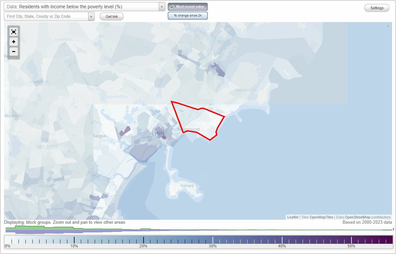Enable the '% change since 2k' view
The image size is (396, 254).
188,15
